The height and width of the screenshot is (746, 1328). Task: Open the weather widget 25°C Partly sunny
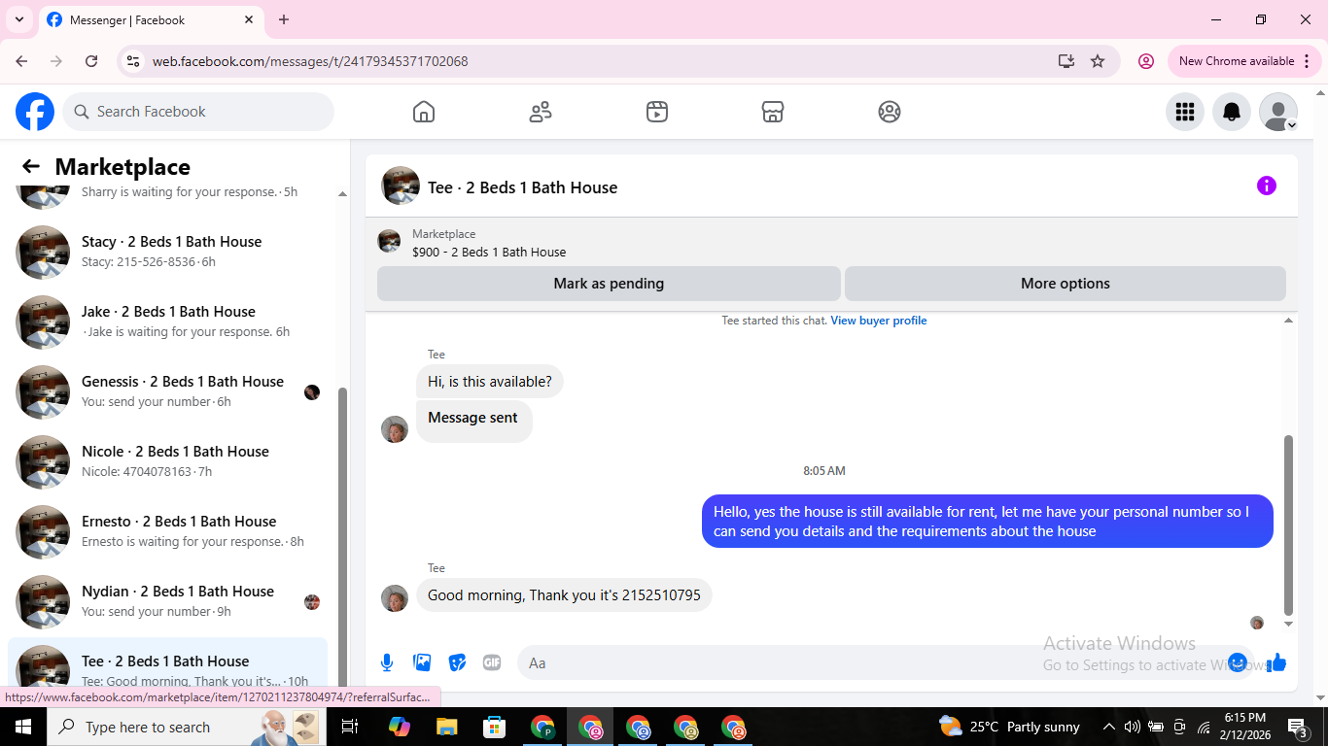[x=1009, y=727]
